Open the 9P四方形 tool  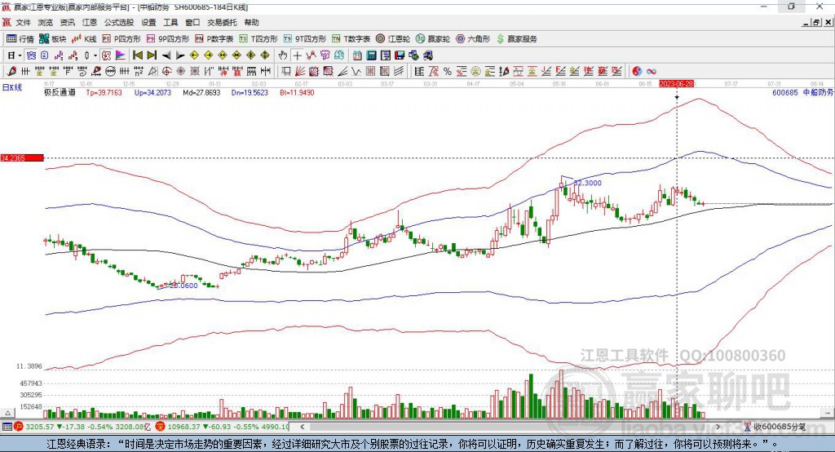click(x=168, y=39)
